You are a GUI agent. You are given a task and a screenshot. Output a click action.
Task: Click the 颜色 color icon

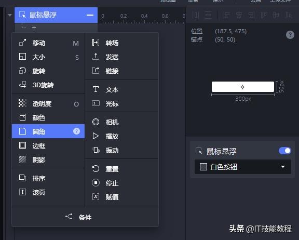click(x=22, y=117)
